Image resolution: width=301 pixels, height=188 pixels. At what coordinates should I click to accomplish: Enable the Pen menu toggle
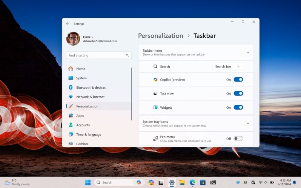[238, 138]
